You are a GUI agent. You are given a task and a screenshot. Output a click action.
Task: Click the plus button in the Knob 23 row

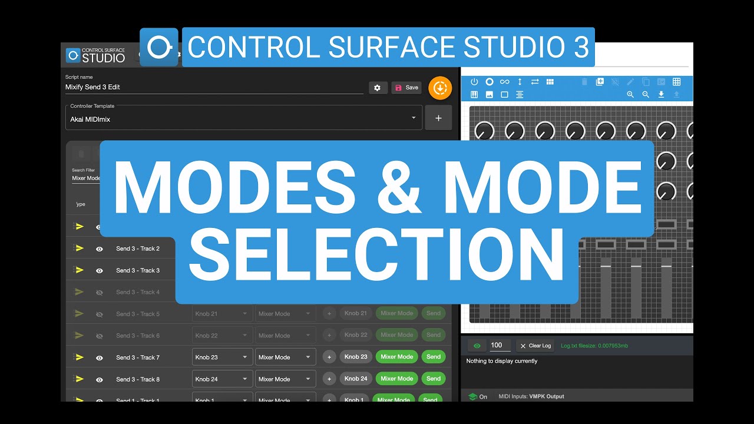tap(329, 357)
